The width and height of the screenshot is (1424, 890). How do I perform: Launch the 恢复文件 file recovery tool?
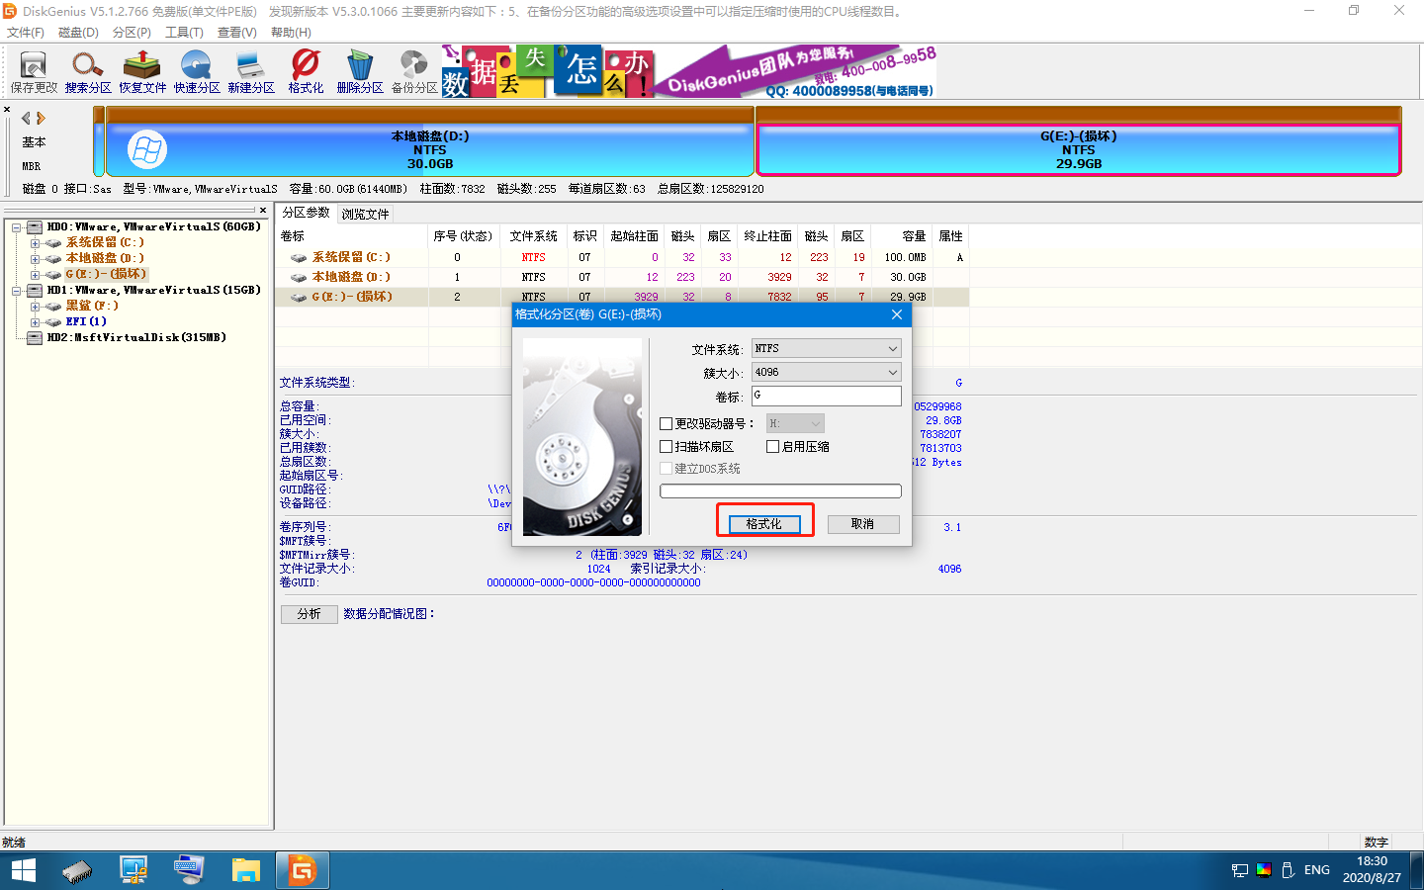(x=142, y=72)
